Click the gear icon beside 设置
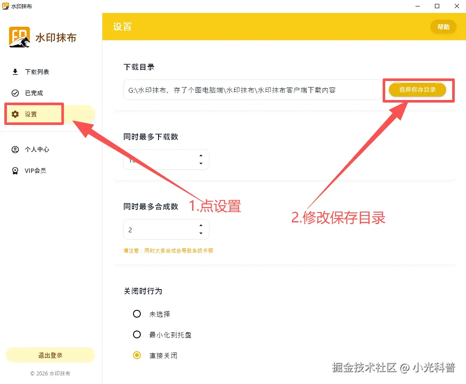Image resolution: width=466 pixels, height=384 pixels. (x=15, y=114)
